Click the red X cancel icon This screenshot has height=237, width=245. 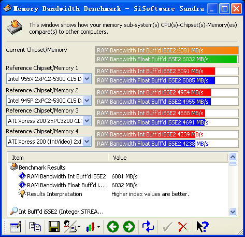183,227
